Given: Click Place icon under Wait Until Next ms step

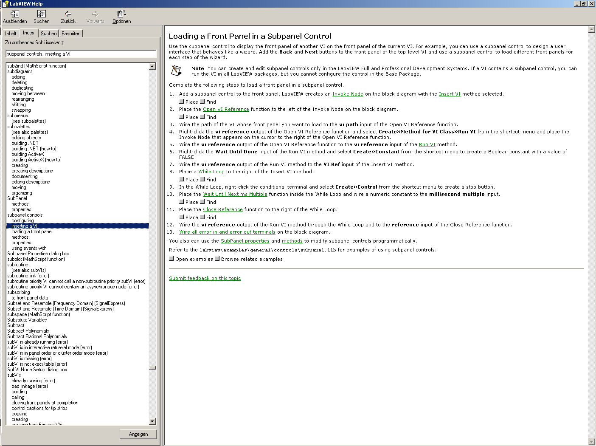Looking at the screenshot, I should coord(182,202).
